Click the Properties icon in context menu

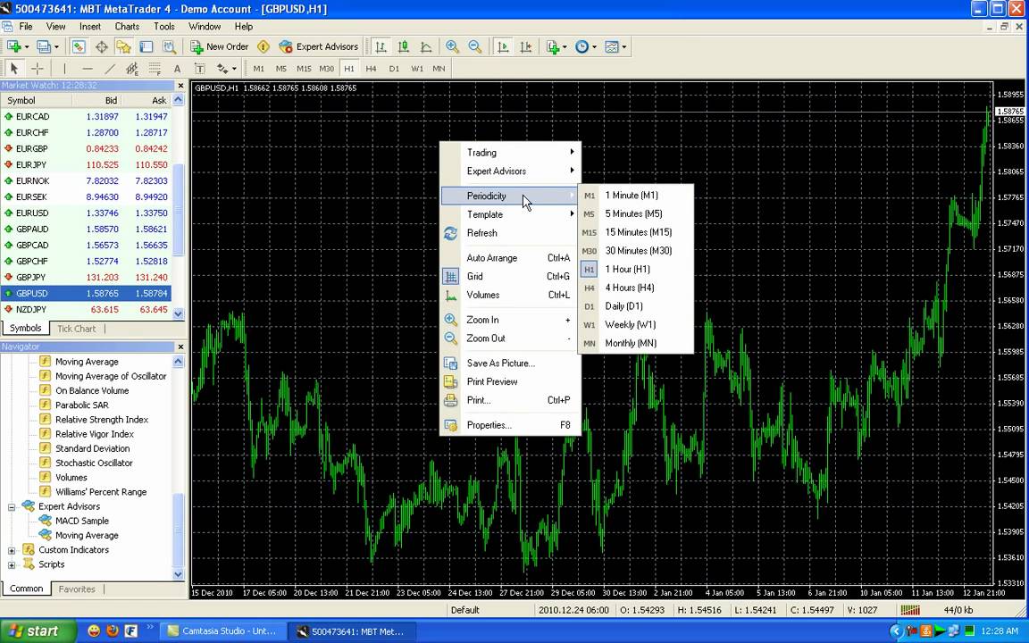[450, 425]
